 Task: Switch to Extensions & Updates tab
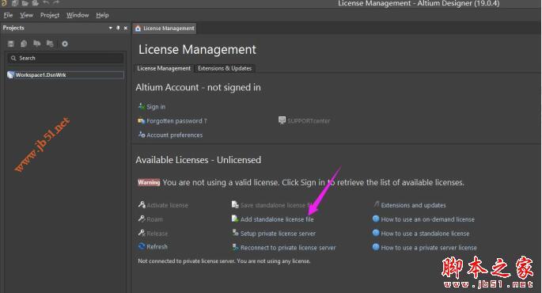[x=225, y=68]
